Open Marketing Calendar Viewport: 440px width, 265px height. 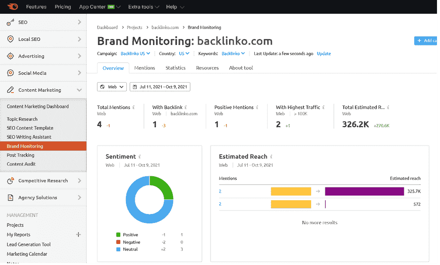(x=27, y=254)
